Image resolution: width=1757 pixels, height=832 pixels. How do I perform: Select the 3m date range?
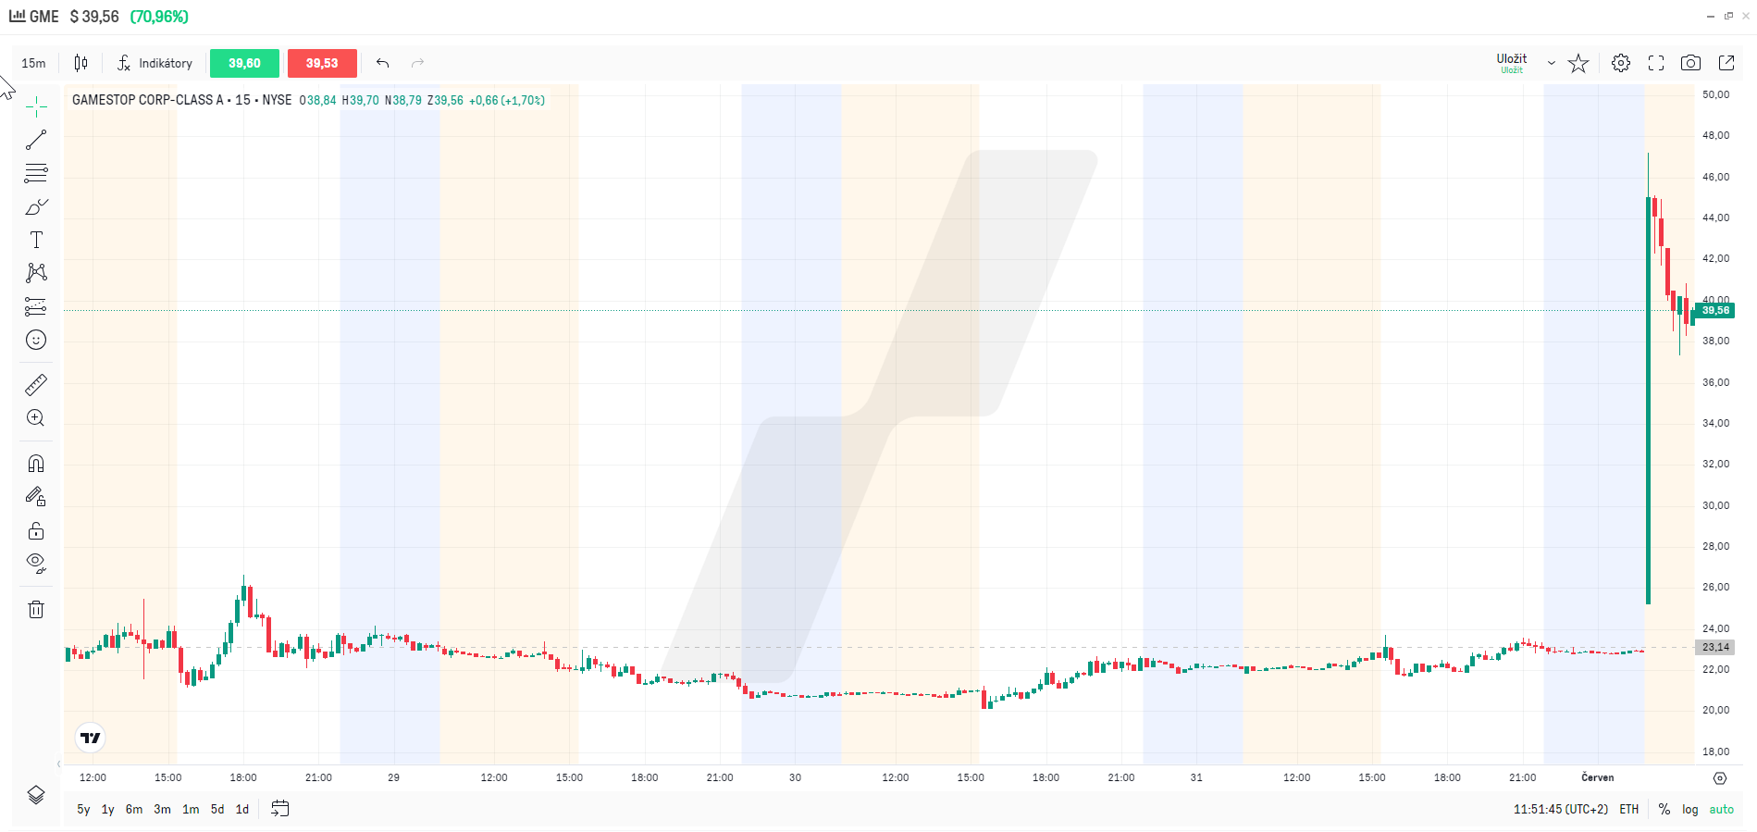tap(162, 809)
